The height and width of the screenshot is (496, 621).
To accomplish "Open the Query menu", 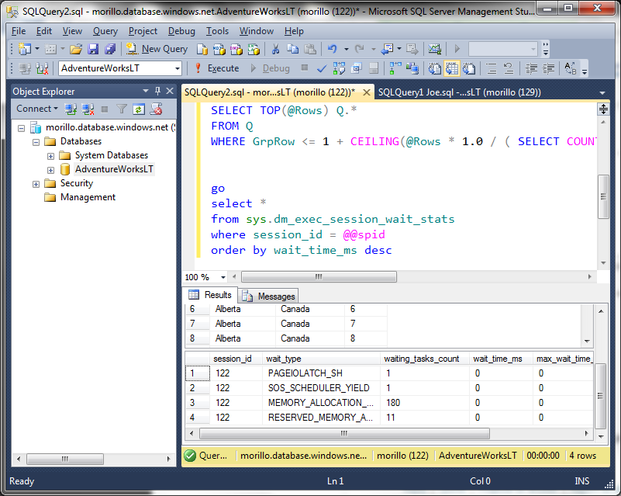I will click(105, 31).
